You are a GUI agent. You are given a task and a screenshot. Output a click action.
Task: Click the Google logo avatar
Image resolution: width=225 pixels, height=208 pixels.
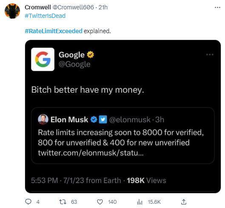click(43, 59)
